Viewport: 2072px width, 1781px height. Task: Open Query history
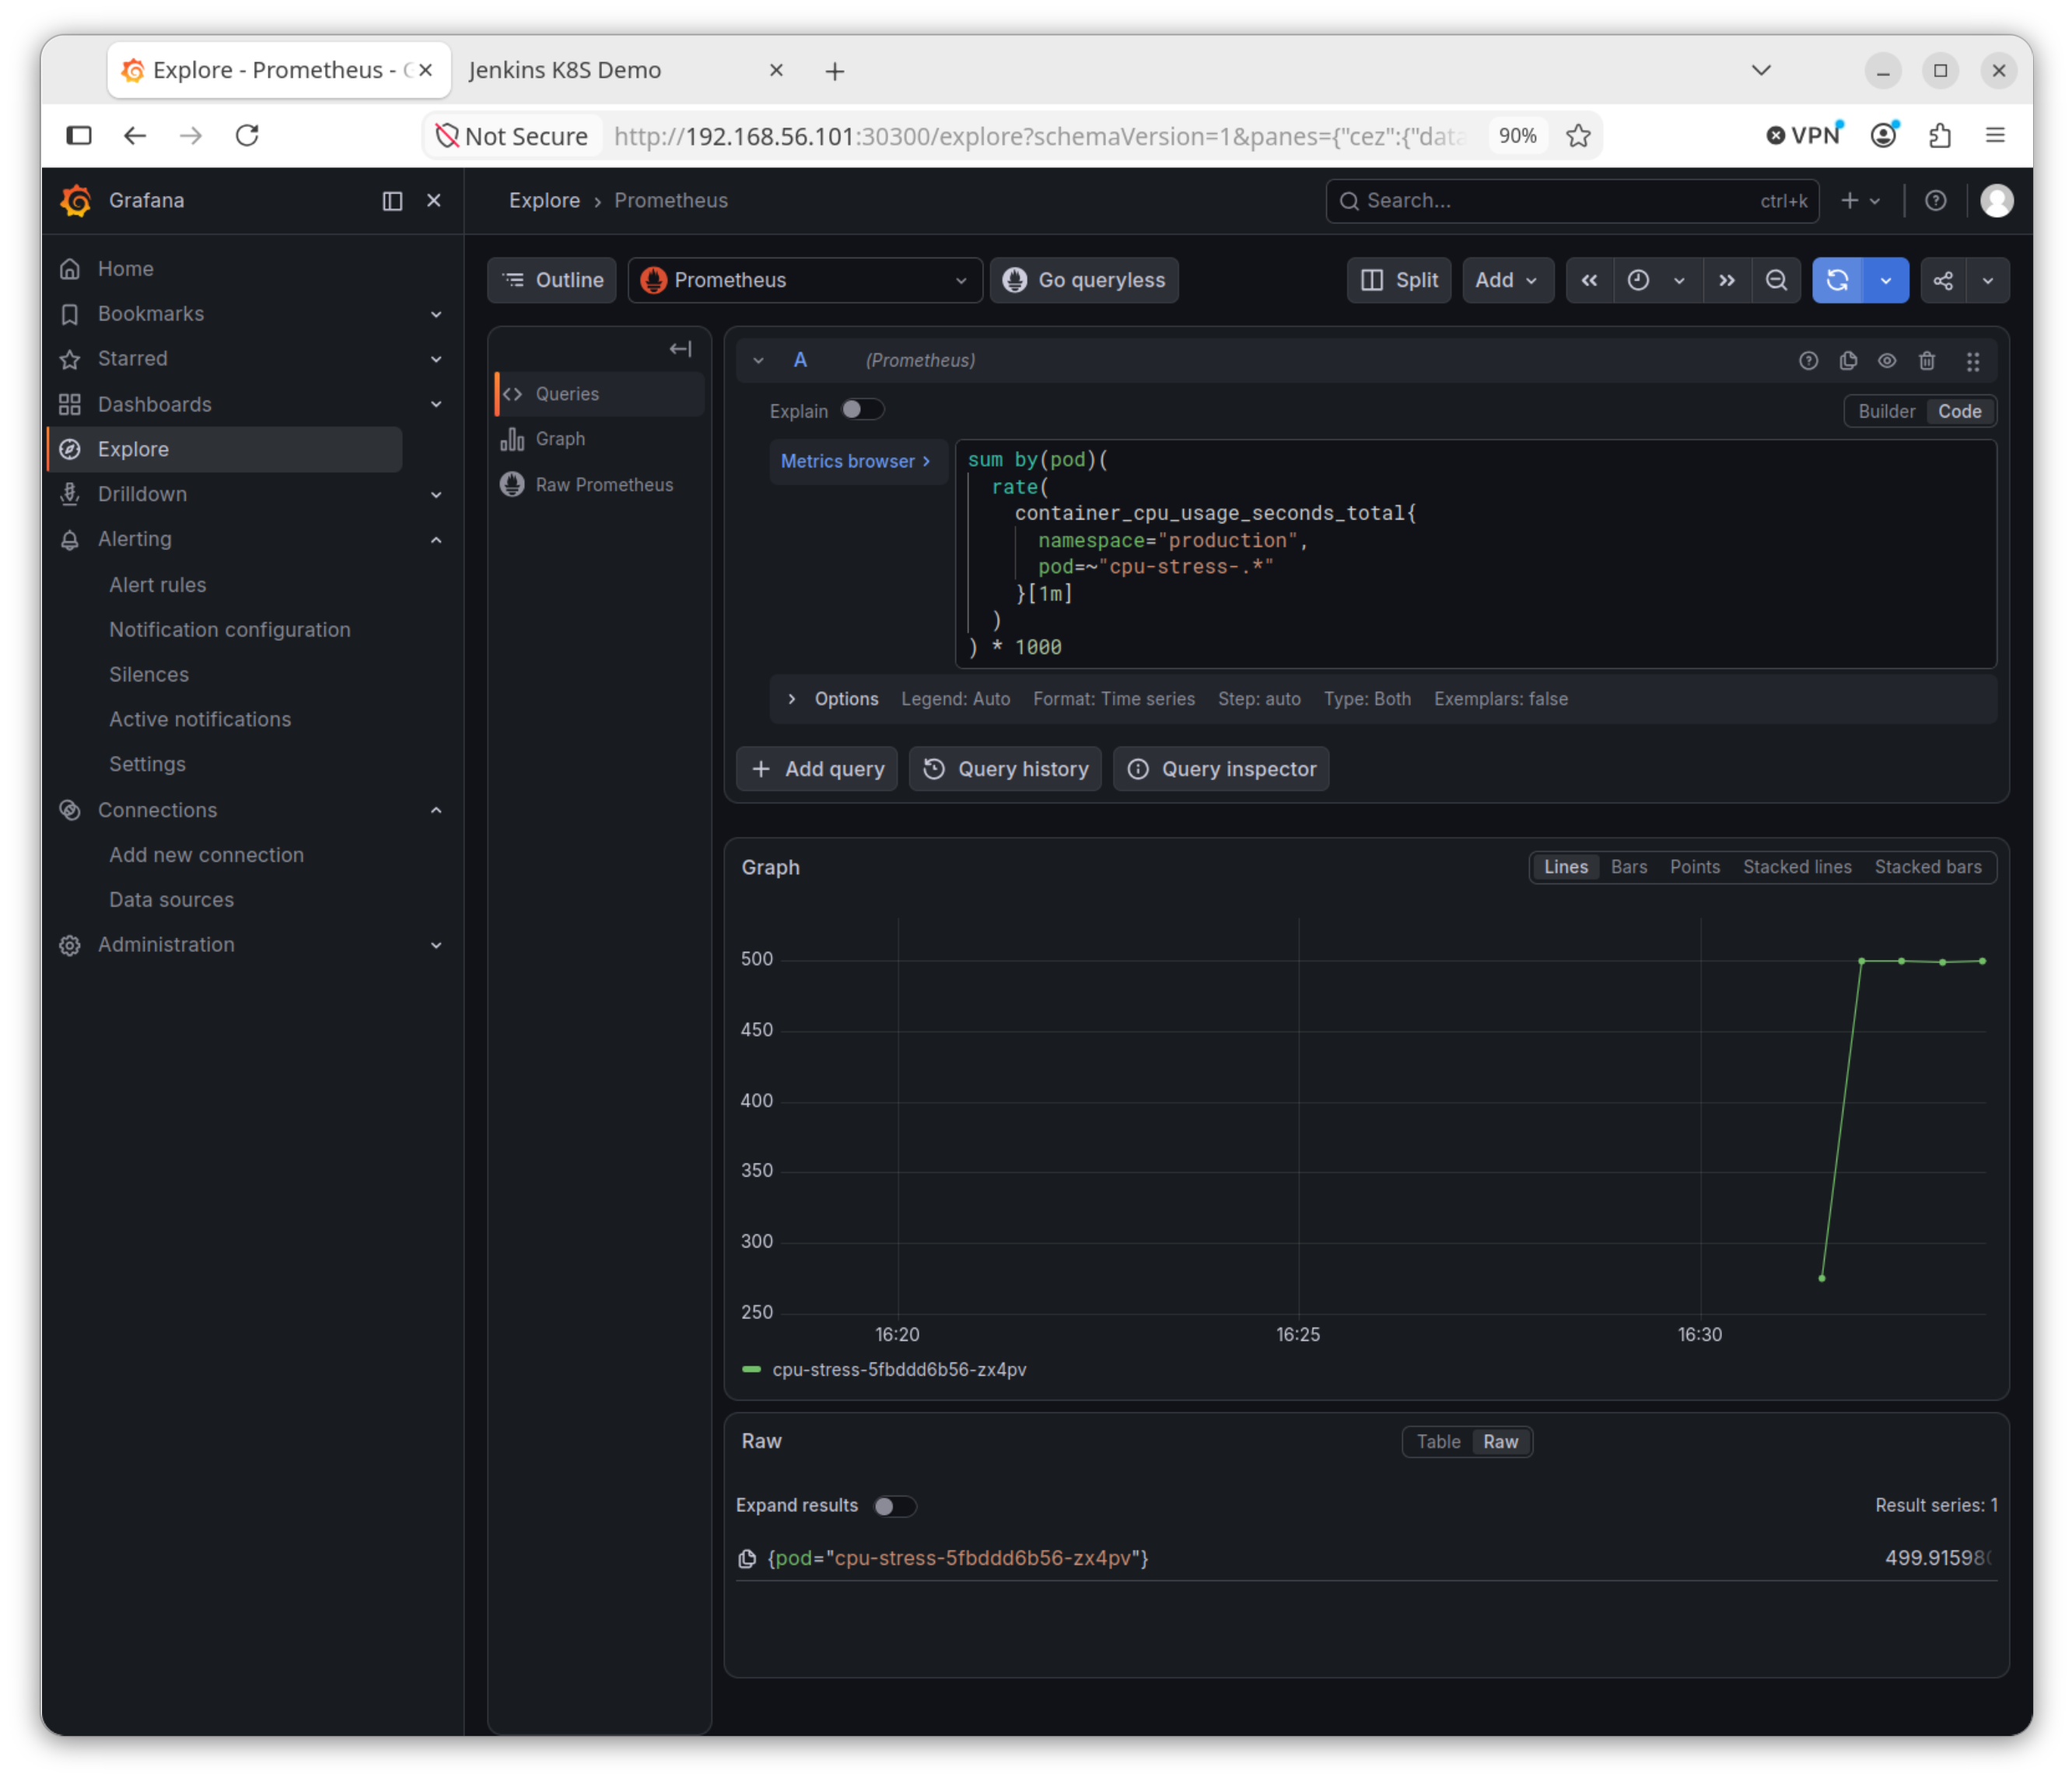(x=1005, y=769)
